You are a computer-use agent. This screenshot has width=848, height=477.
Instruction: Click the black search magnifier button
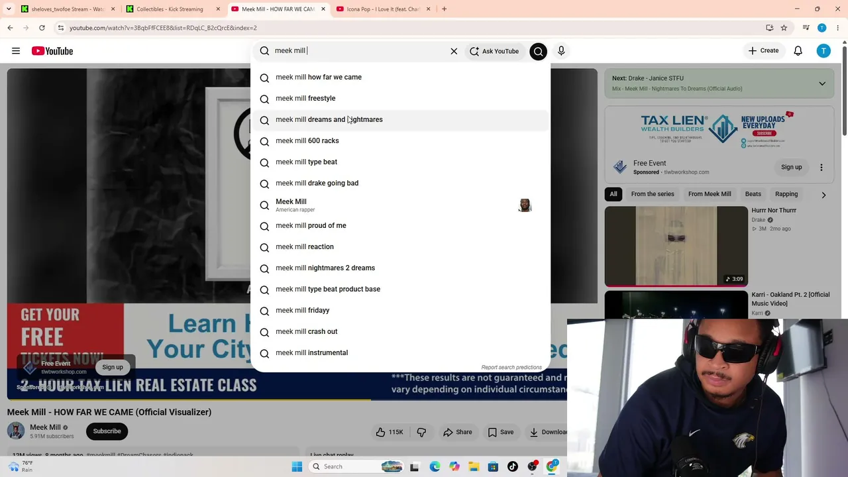click(538, 51)
